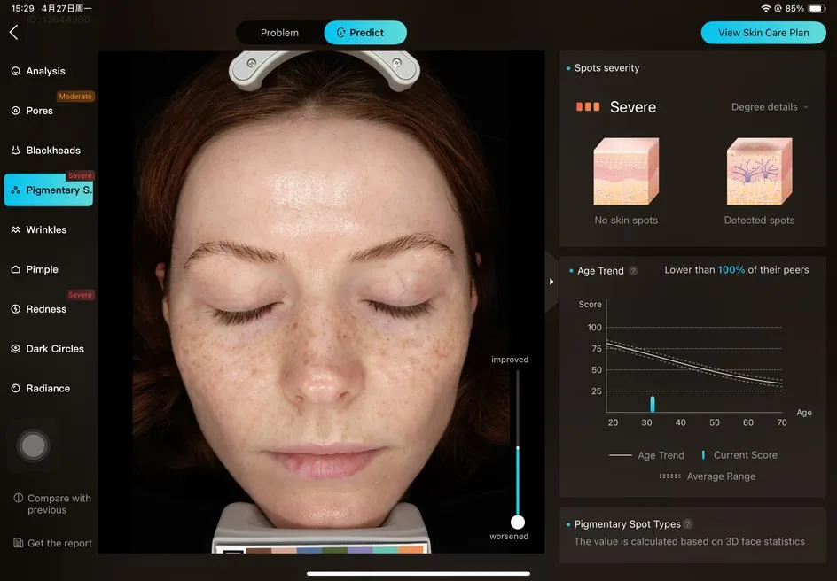Collapse the right panel with the arrow handle
This screenshot has width=837, height=581.
pos(551,282)
